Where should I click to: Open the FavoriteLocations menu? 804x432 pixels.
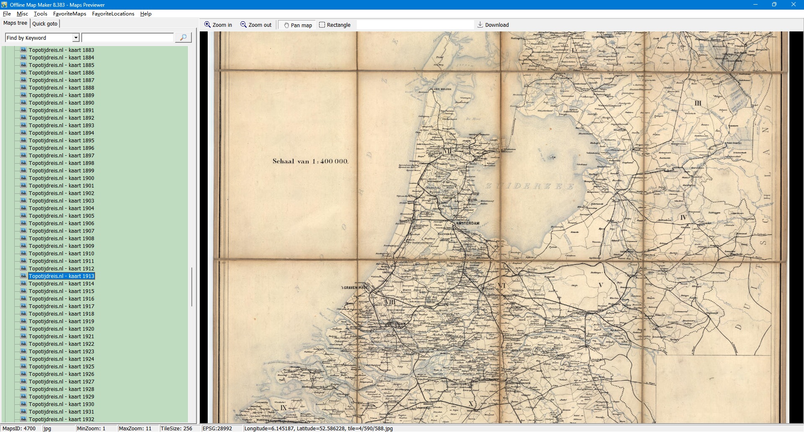tap(113, 14)
